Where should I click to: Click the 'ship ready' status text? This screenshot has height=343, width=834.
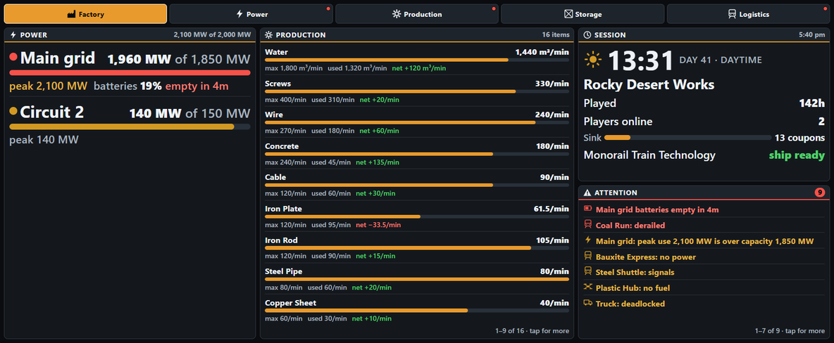[797, 155]
